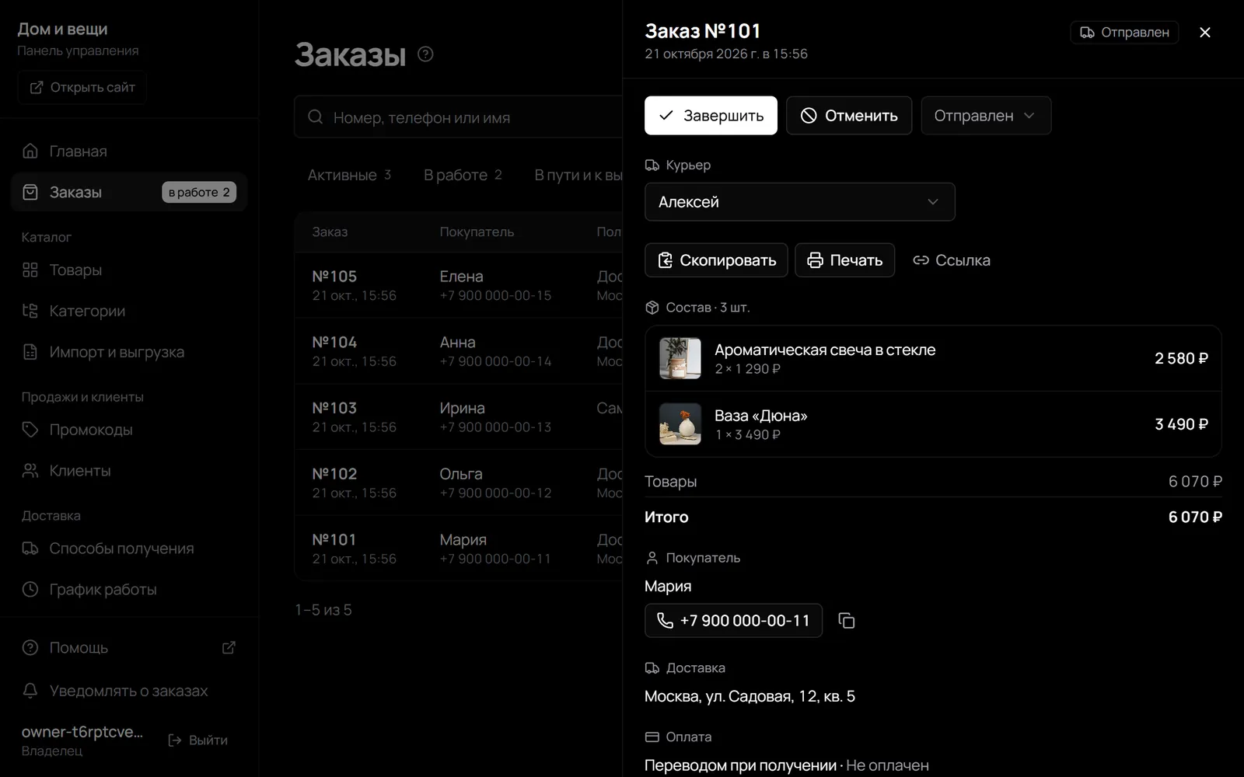Go to the Товары catalog

[x=129, y=270]
